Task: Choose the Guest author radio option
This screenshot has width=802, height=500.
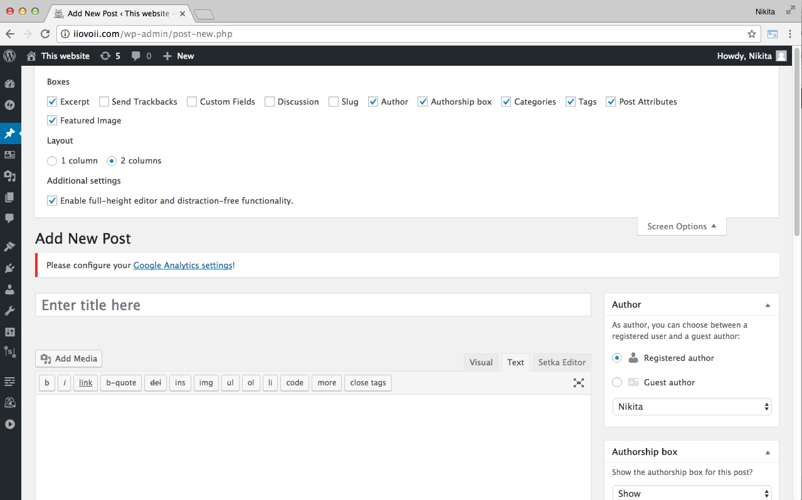Action: coord(617,382)
